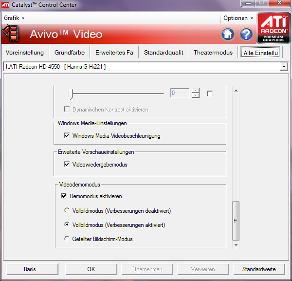Open the Grafik dropdown menu
292x281 pixels.
coord(14,18)
